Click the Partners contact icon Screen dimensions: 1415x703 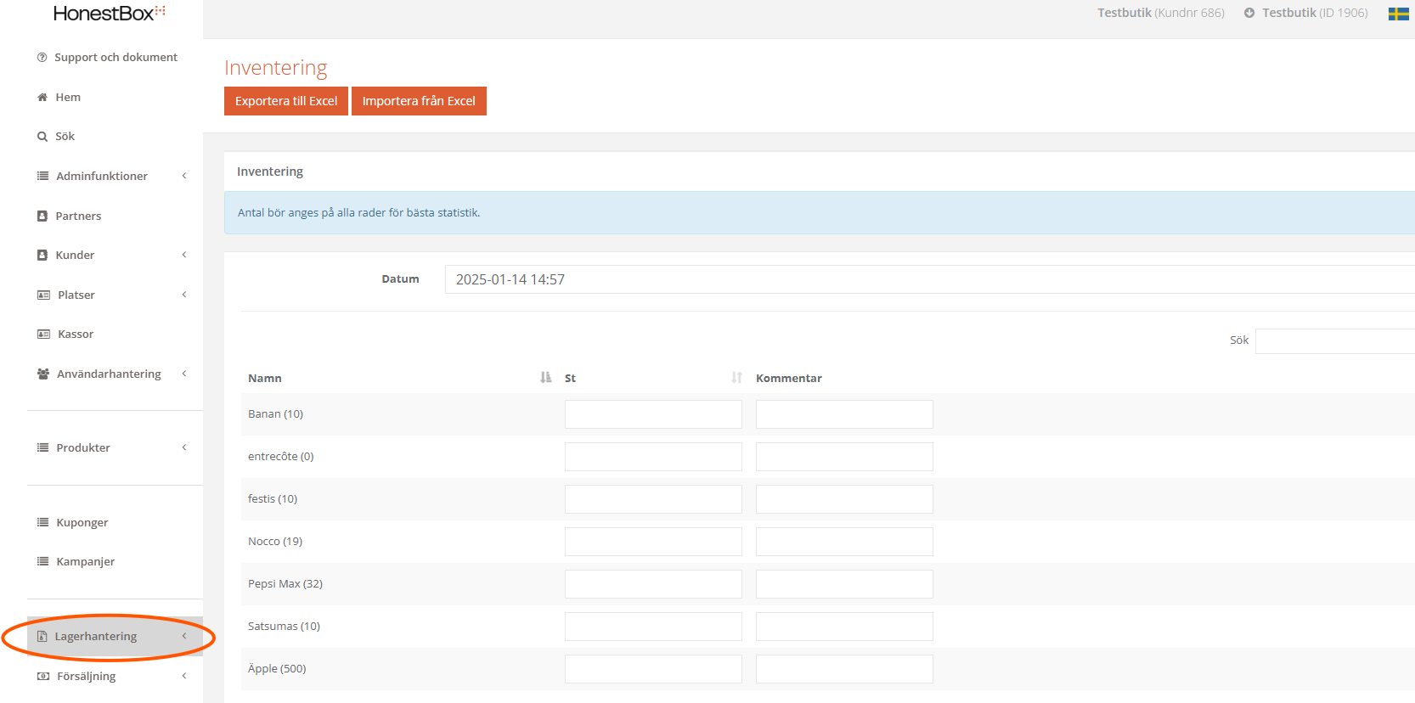(42, 217)
